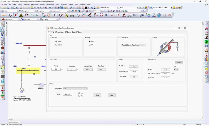209x126 pixels.
Task: Open the Recycle Bin in left sidebar
Action: [x=3, y=81]
